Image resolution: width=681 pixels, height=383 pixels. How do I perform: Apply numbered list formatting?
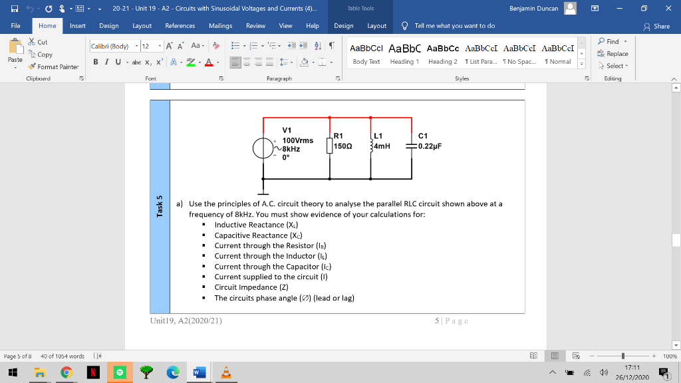(x=253, y=46)
